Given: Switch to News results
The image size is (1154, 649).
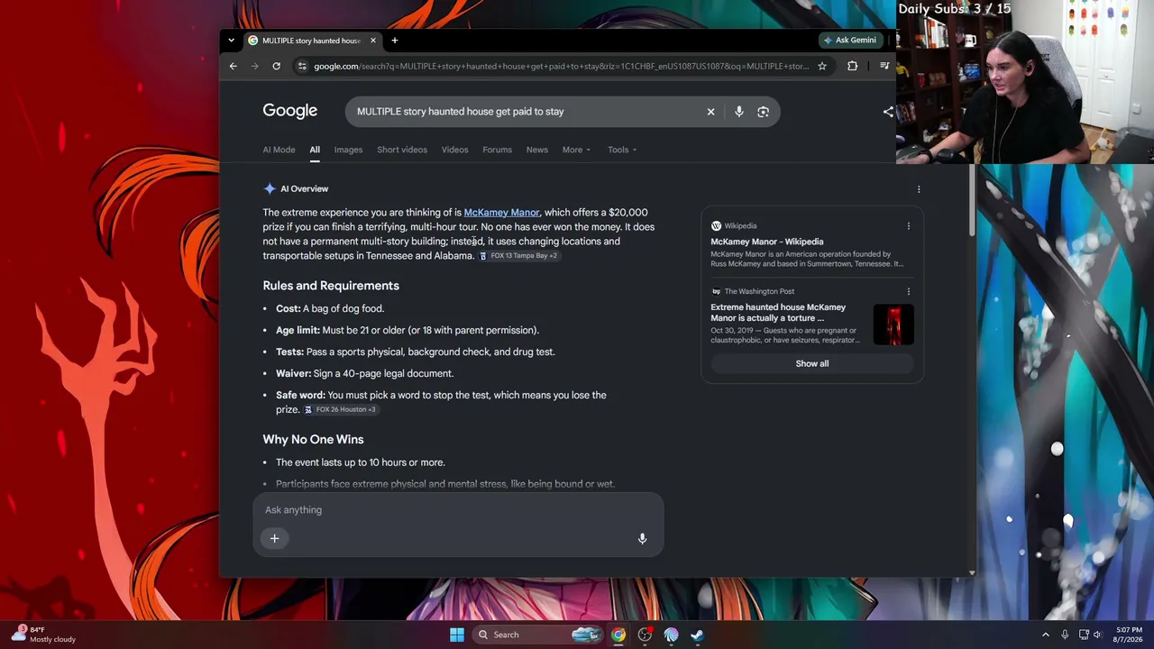Looking at the screenshot, I should 536,150.
